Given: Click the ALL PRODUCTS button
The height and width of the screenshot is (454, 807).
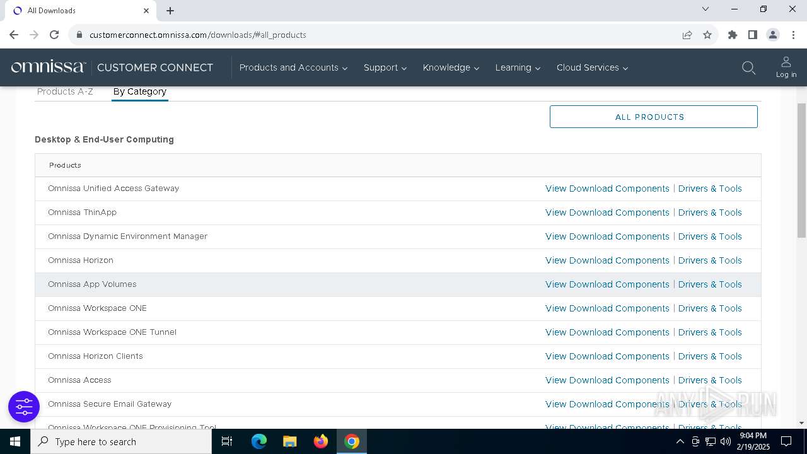Looking at the screenshot, I should 653,117.
